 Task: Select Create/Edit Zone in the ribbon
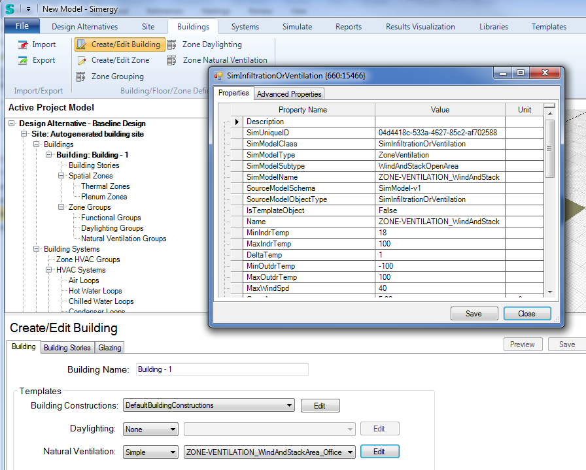tap(113, 60)
